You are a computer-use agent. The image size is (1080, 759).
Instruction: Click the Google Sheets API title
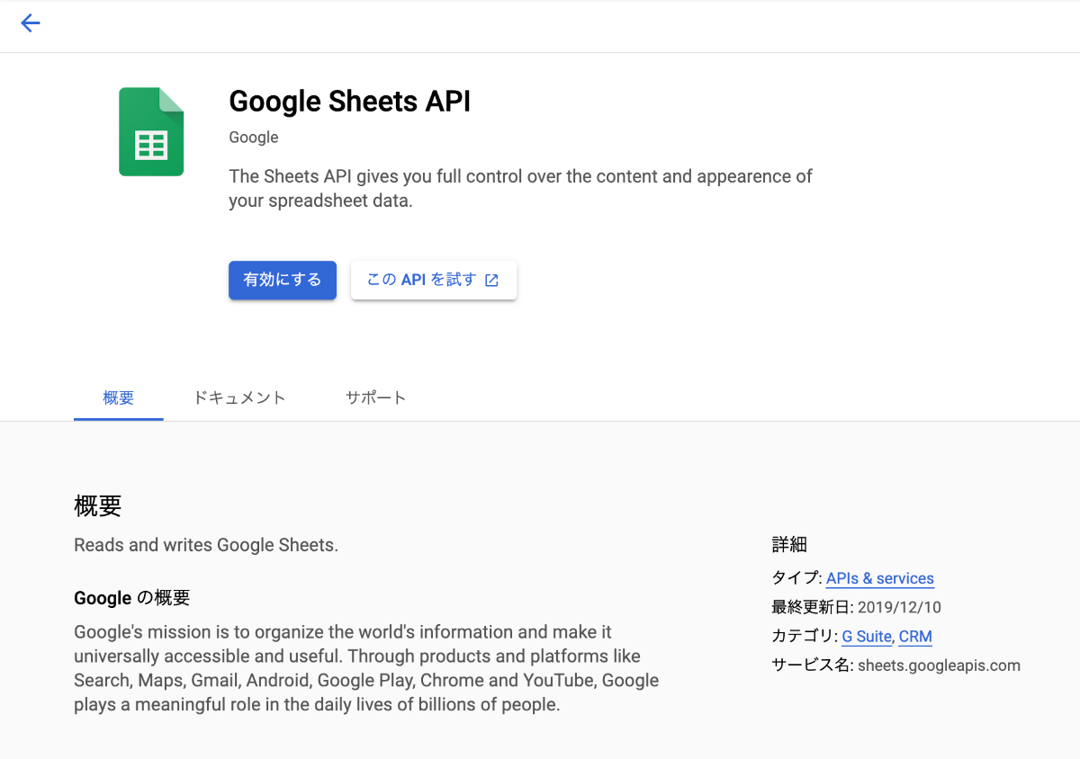pyautogui.click(x=350, y=102)
